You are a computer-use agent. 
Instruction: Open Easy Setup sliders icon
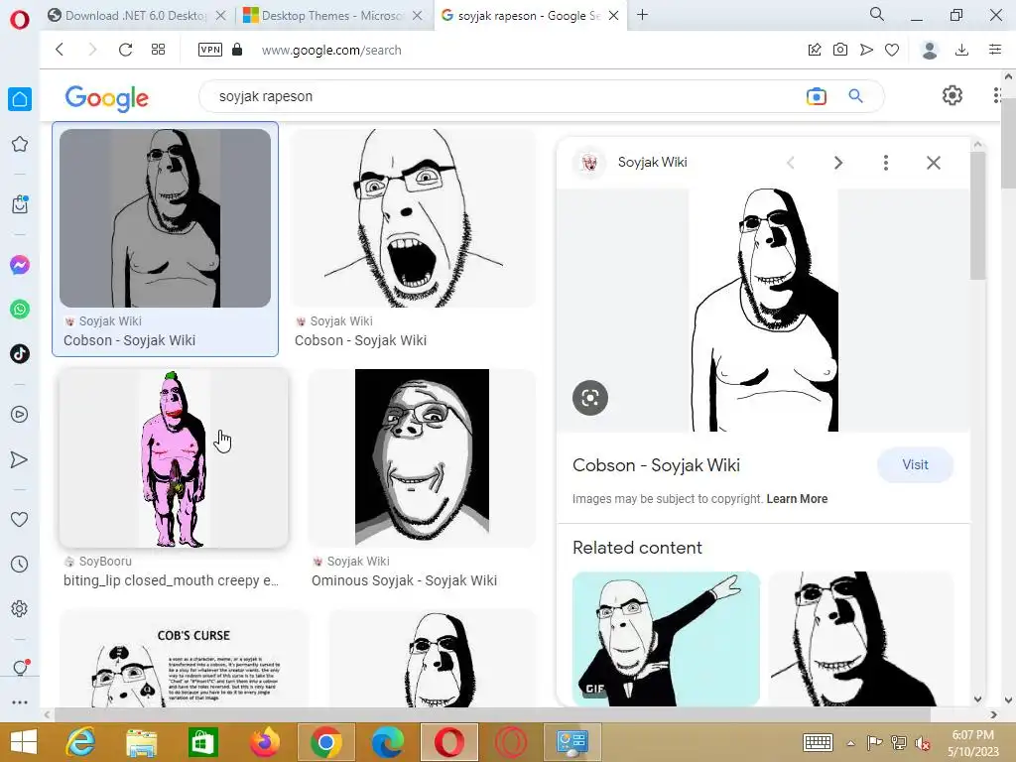(x=995, y=50)
